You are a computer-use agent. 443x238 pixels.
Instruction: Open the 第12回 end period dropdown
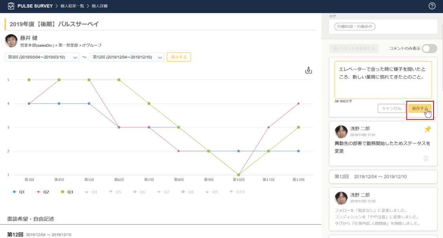(126, 57)
